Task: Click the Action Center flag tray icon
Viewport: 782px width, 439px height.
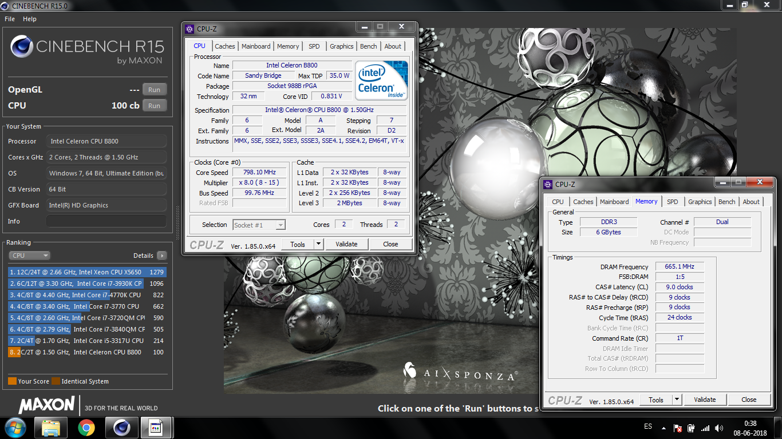Action: pyautogui.click(x=678, y=428)
